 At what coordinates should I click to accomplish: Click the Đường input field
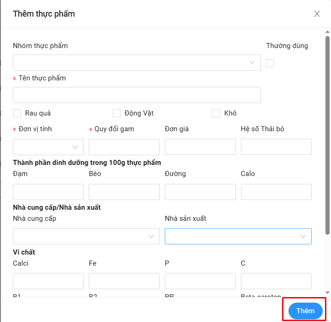pos(200,192)
